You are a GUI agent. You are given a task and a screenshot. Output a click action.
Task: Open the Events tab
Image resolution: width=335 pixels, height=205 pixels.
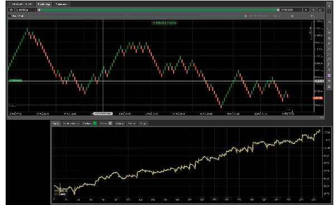(131, 123)
